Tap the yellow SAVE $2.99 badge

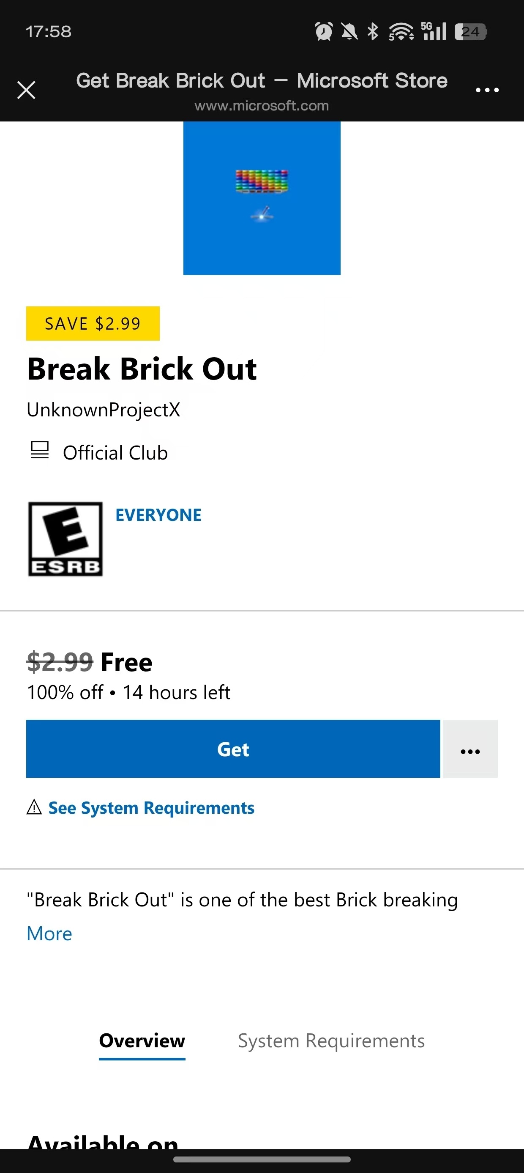(93, 323)
